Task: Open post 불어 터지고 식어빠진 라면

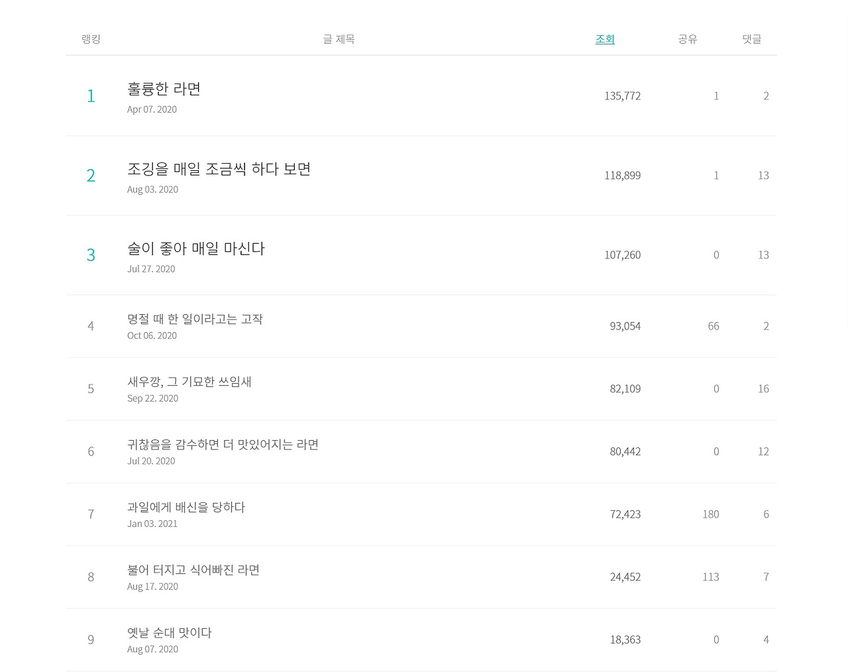Action: pos(193,570)
